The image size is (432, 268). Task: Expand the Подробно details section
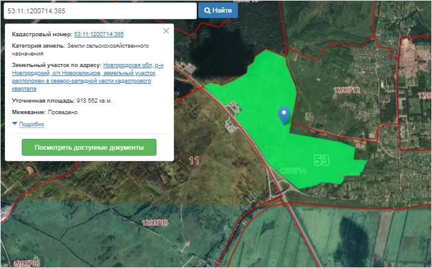click(31, 124)
